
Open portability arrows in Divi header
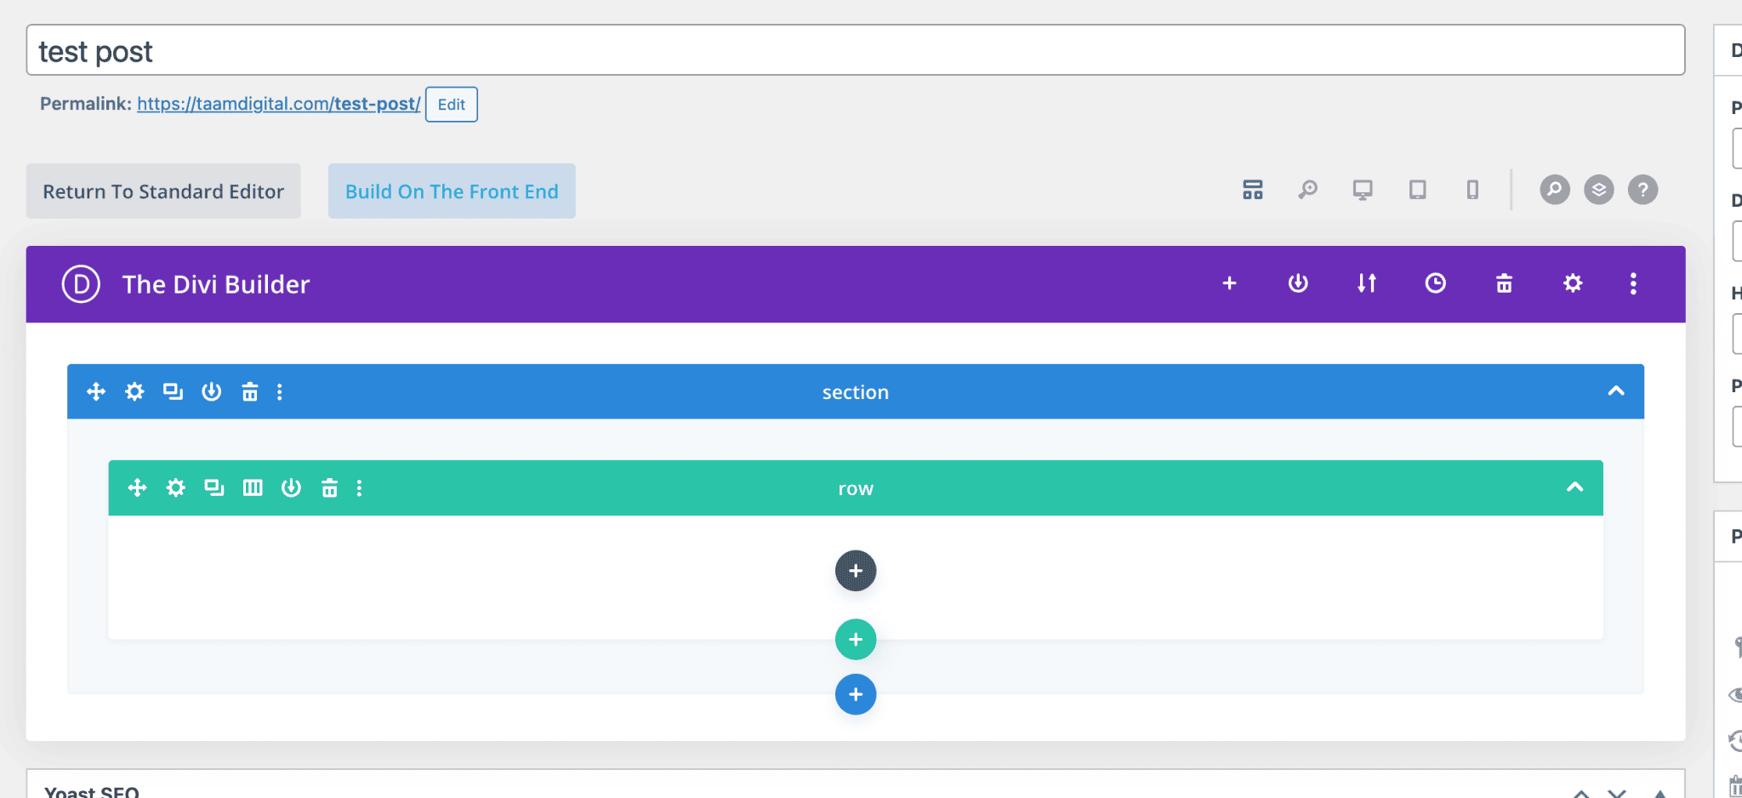1367,283
